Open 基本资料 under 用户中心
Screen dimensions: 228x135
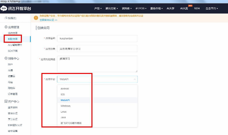(x=13, y=108)
